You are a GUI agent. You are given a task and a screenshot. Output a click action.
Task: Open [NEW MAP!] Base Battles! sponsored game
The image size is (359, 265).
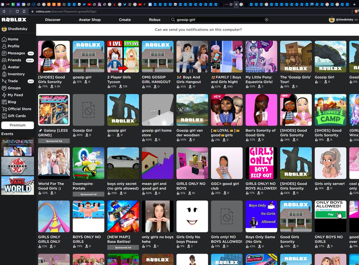123,216
